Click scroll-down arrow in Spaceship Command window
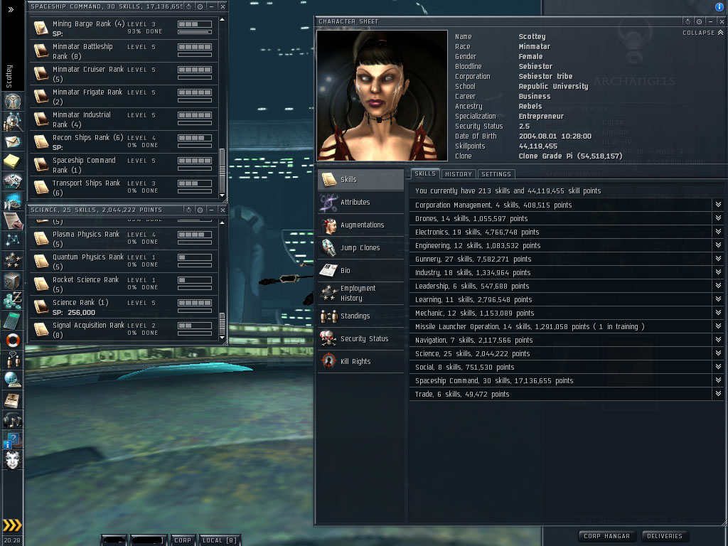Image resolution: width=728 pixels, height=546 pixels. (222, 196)
